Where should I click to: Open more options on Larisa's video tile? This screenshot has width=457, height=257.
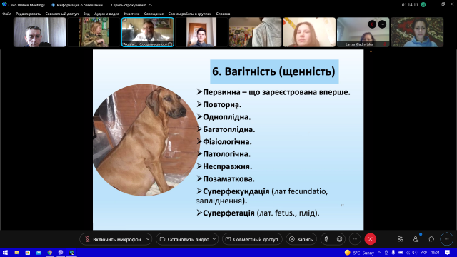(x=382, y=24)
